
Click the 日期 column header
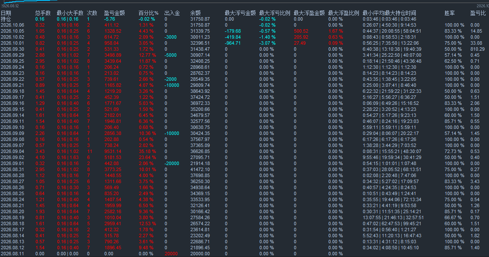click(x=6, y=13)
